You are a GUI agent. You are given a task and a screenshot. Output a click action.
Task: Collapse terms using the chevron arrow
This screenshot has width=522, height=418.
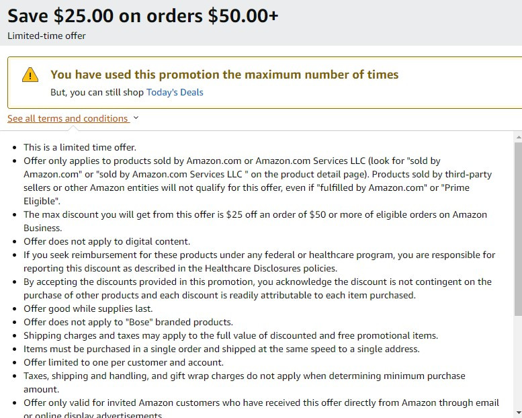pos(136,118)
